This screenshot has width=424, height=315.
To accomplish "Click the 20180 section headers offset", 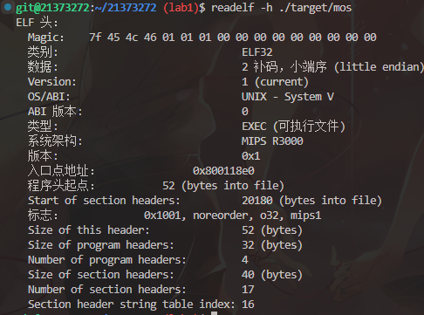I will (257, 201).
